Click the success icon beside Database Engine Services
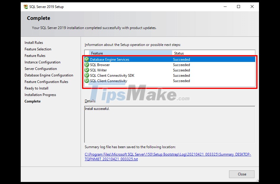This screenshot has width=280, height=184. coord(87,59)
